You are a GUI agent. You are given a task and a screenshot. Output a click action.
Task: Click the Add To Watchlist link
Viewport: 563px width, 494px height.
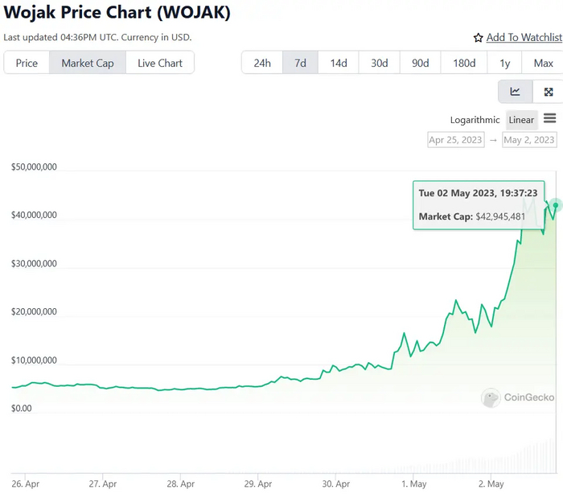point(524,38)
